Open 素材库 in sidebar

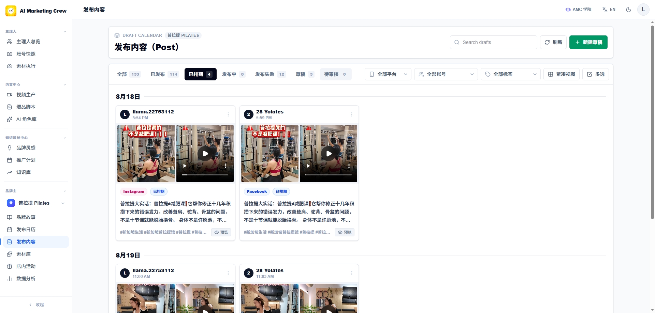point(35,254)
